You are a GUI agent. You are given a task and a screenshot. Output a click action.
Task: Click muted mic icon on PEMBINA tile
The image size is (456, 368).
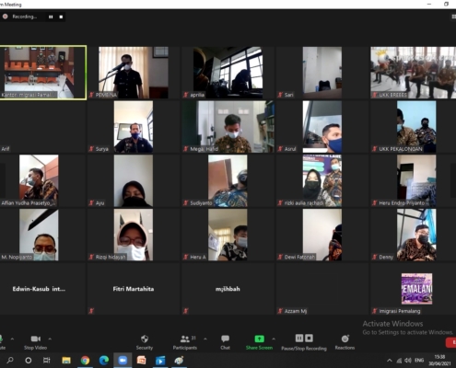pyautogui.click(x=91, y=95)
